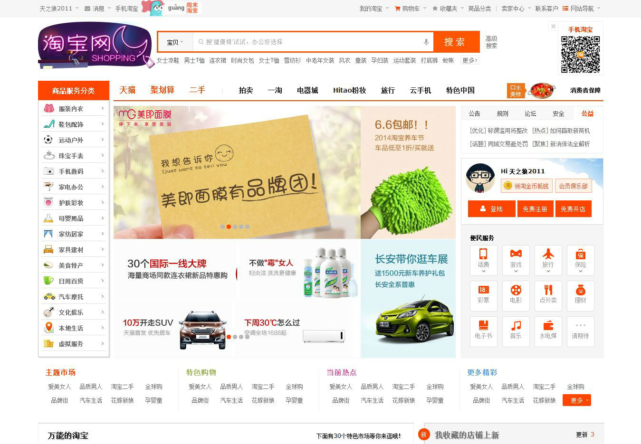
Task: Open the 购物车 shopping cart dropdown
Action: [411, 9]
